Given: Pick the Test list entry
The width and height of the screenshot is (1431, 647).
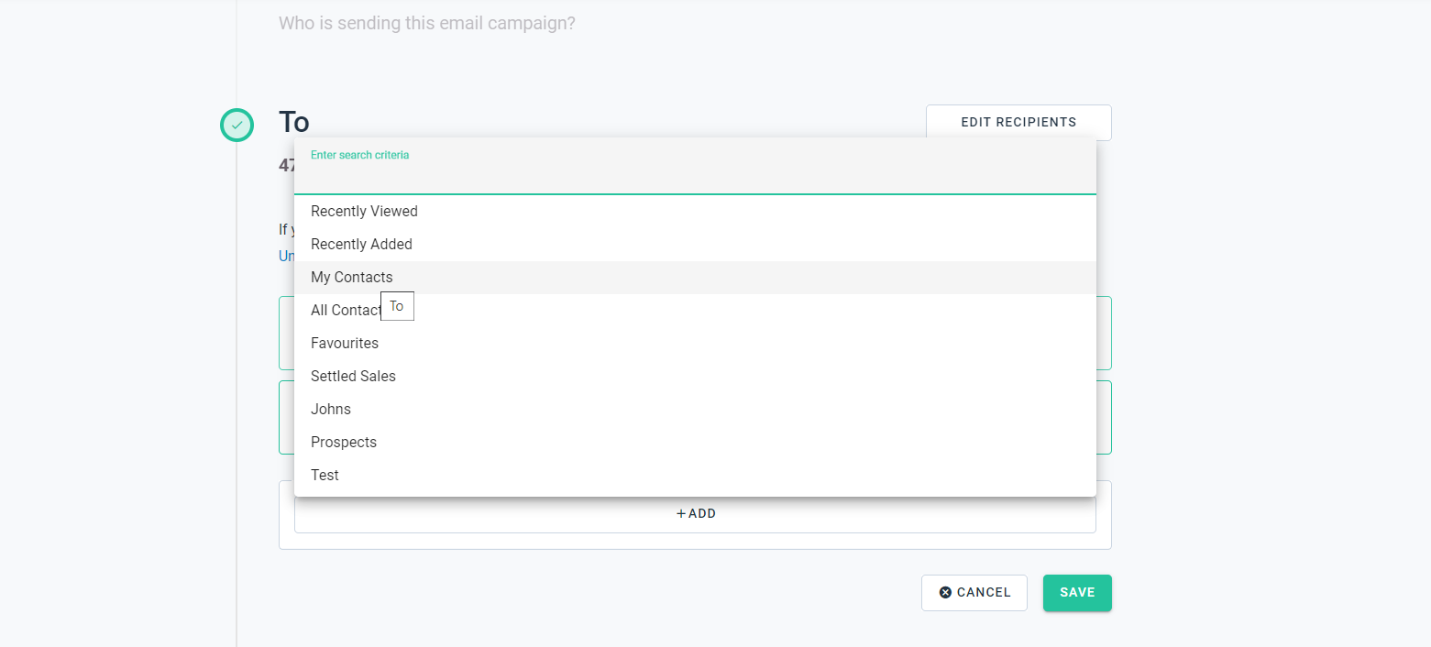Looking at the screenshot, I should coord(695,476).
